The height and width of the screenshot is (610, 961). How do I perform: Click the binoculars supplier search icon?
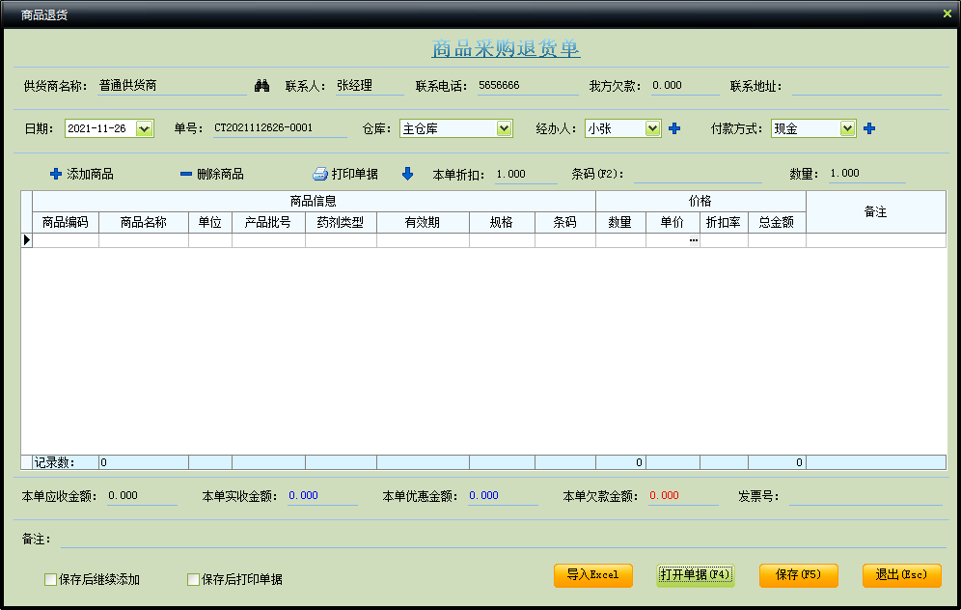[x=261, y=86]
